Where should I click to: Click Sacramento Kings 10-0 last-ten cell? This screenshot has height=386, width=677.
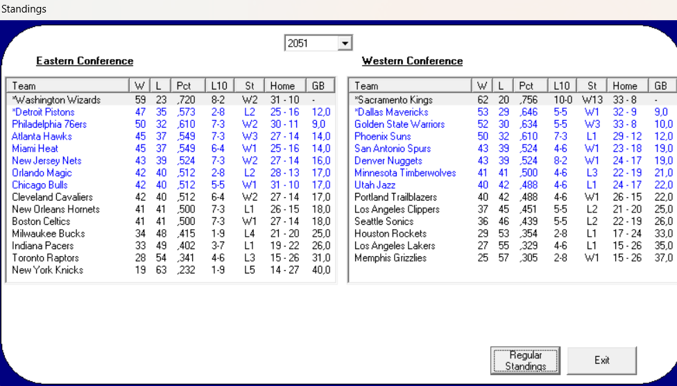pyautogui.click(x=563, y=100)
